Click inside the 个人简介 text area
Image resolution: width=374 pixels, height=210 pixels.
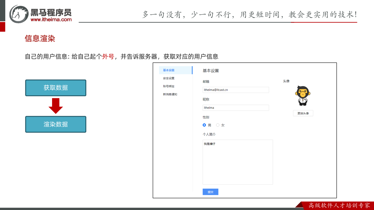tap(238, 162)
